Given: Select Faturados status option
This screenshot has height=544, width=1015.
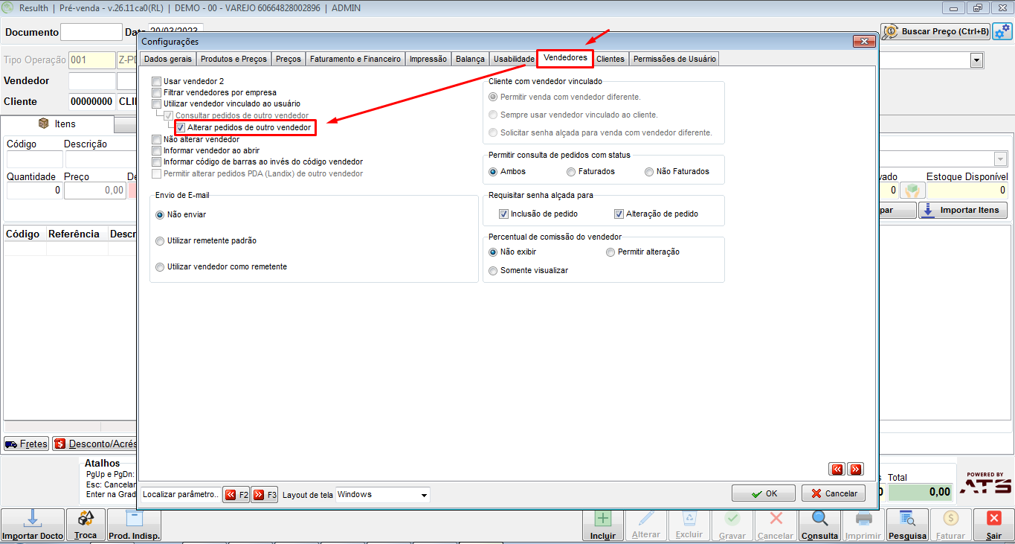Looking at the screenshot, I should 571,171.
